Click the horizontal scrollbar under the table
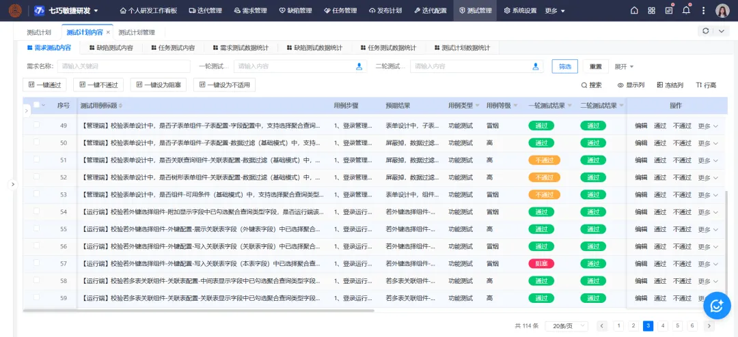 tap(198, 311)
